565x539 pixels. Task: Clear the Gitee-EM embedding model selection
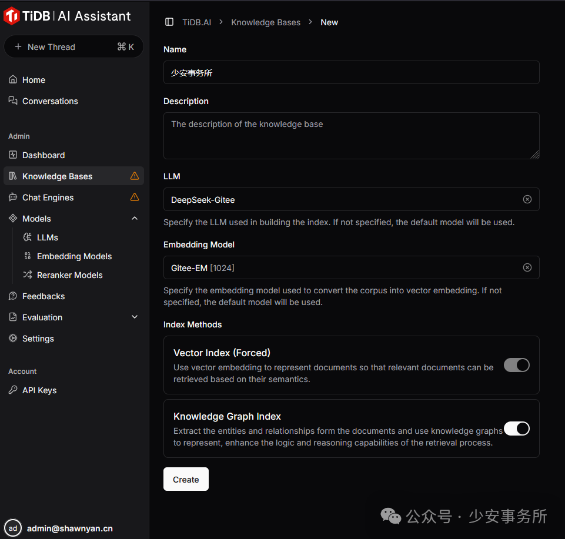coord(527,267)
